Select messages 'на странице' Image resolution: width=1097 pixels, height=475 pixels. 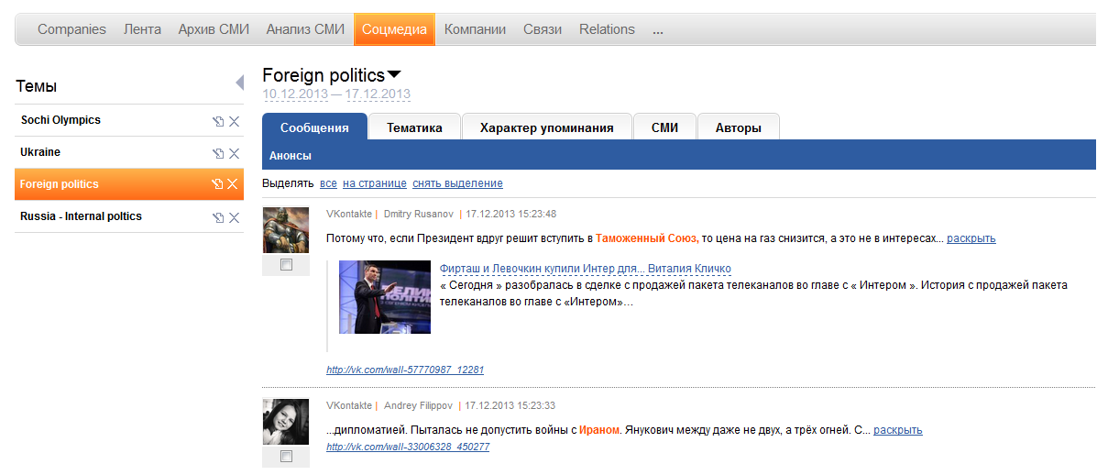[x=374, y=183]
